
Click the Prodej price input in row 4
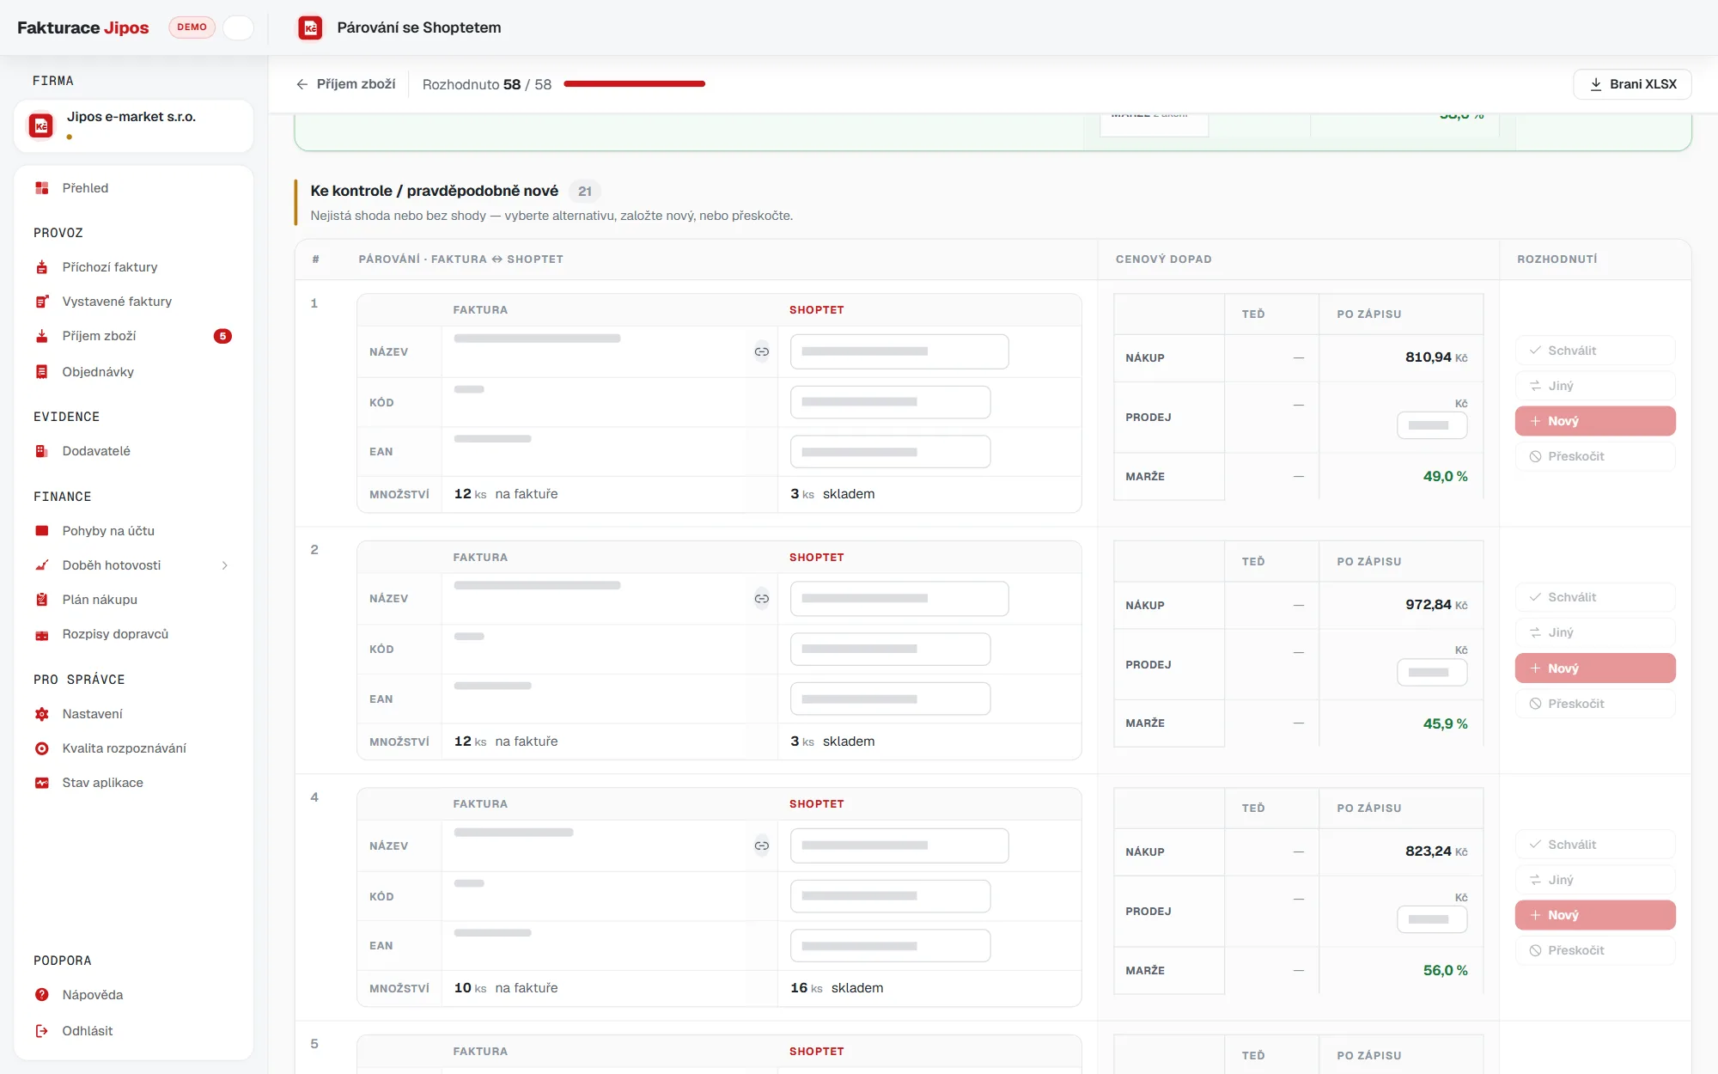(x=1432, y=919)
